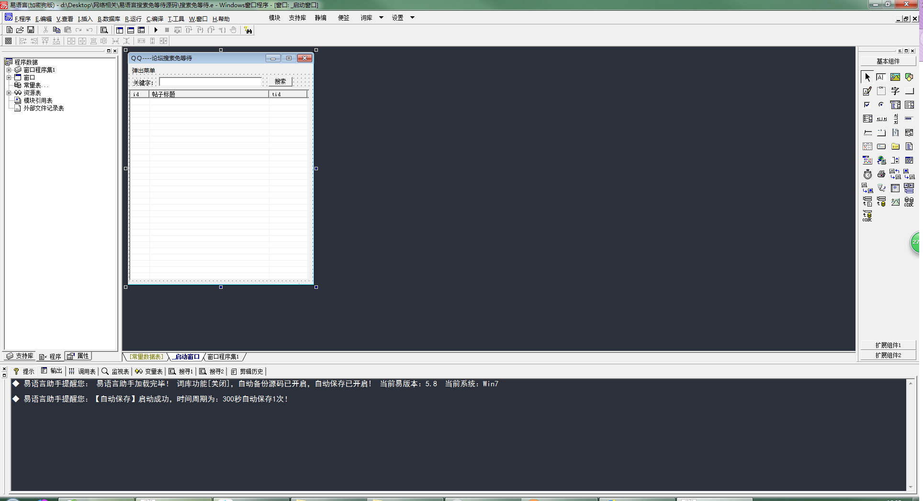Click the binoculars help search icon
Screen dimensions: 923x501
point(248,30)
